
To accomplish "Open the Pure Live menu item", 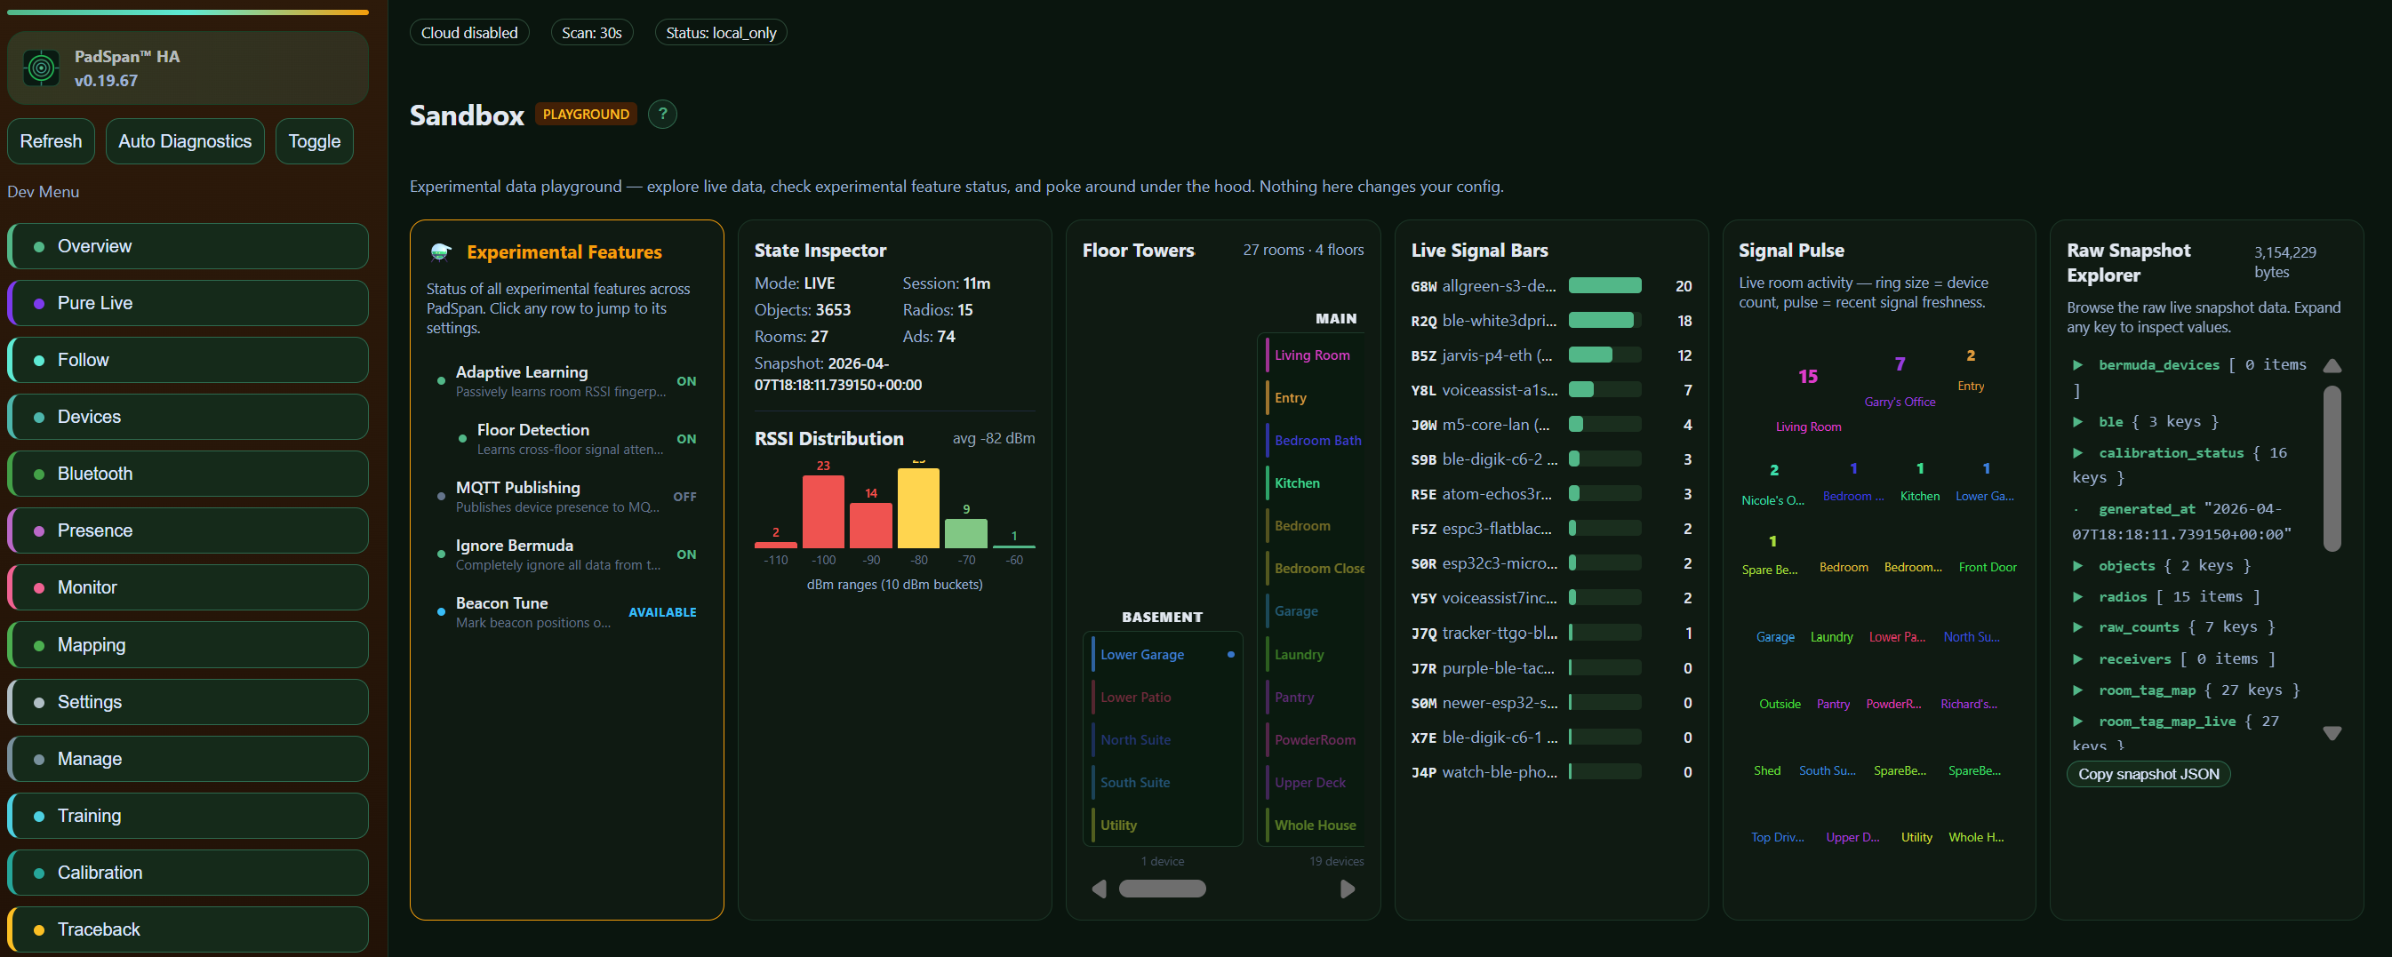I will coord(188,303).
